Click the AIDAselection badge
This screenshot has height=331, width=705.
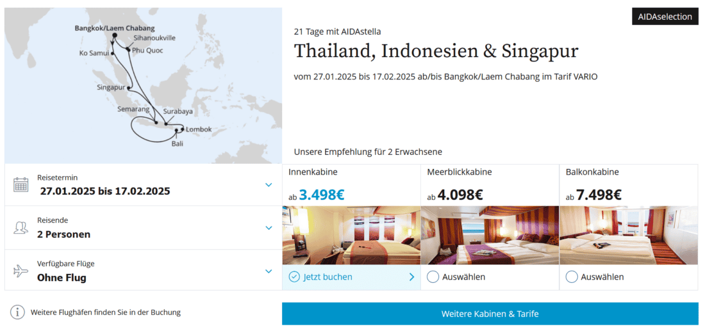click(x=665, y=17)
